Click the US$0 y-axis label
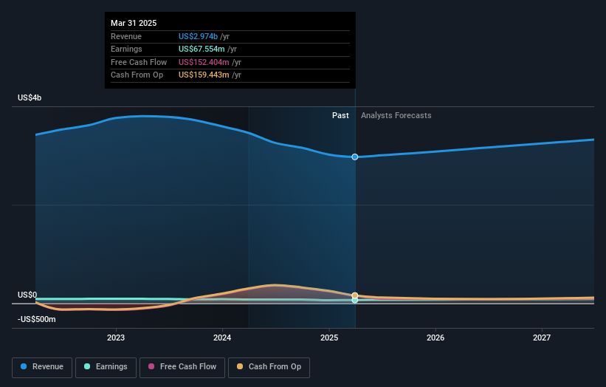This screenshot has height=387, width=606. coord(27,295)
